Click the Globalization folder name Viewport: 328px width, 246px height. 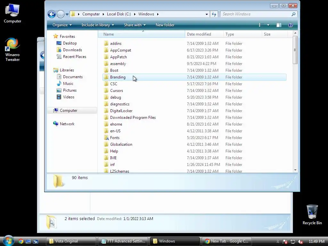[121, 144]
